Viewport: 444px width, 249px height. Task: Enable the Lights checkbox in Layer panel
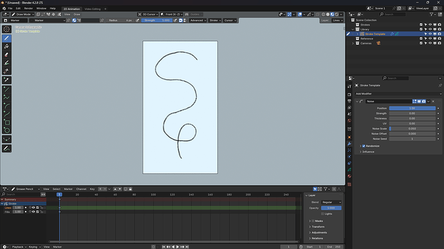point(322,214)
